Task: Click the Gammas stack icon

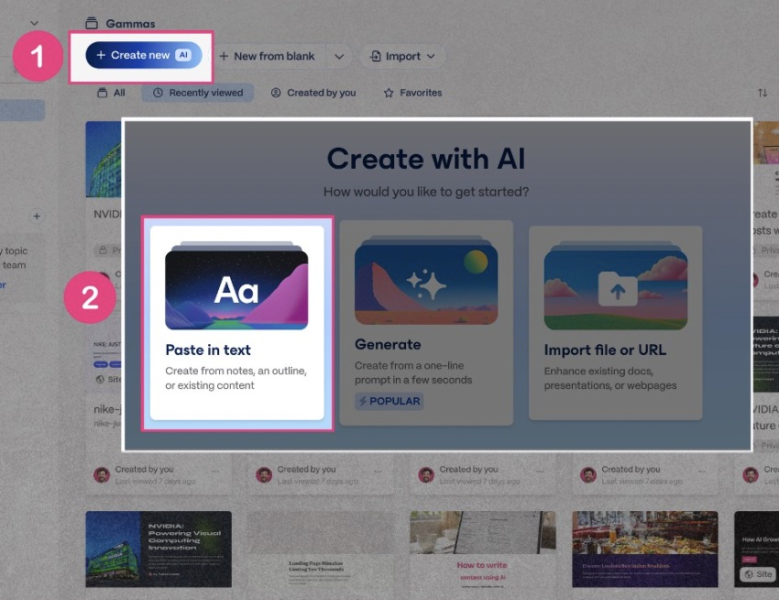Action: 92,23
